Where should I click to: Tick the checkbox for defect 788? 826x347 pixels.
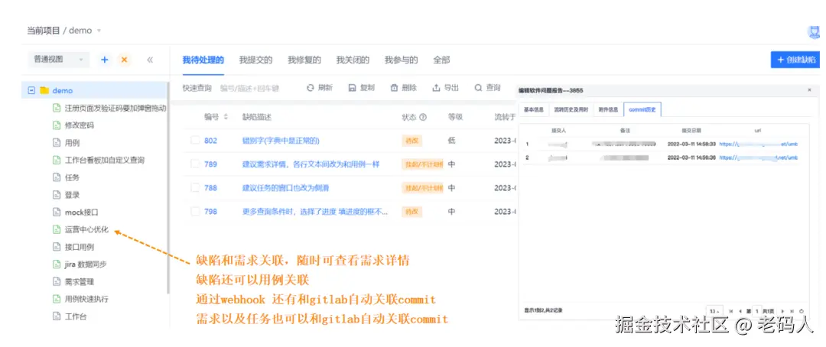[x=195, y=187]
